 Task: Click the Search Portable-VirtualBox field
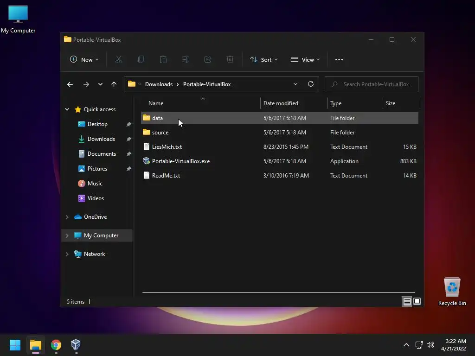(x=372, y=84)
